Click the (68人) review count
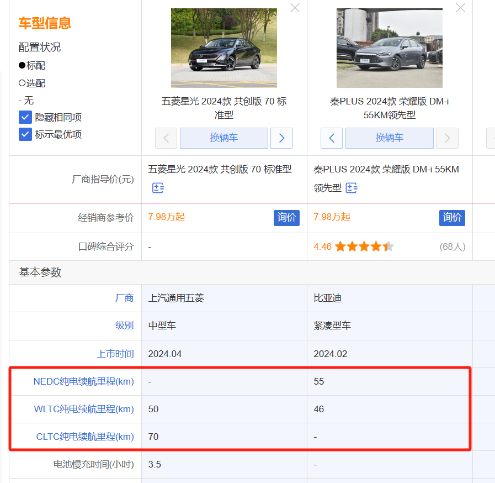The width and height of the screenshot is (495, 483). pos(453,246)
